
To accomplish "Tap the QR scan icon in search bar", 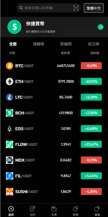I will click(76, 8).
